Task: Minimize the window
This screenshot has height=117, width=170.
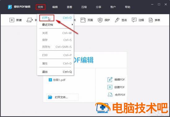Action: (x=152, y=4)
